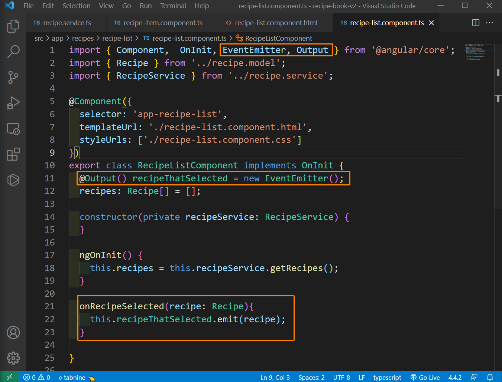Open the editor More Actions ellipsis
502x382 pixels.
[489, 23]
